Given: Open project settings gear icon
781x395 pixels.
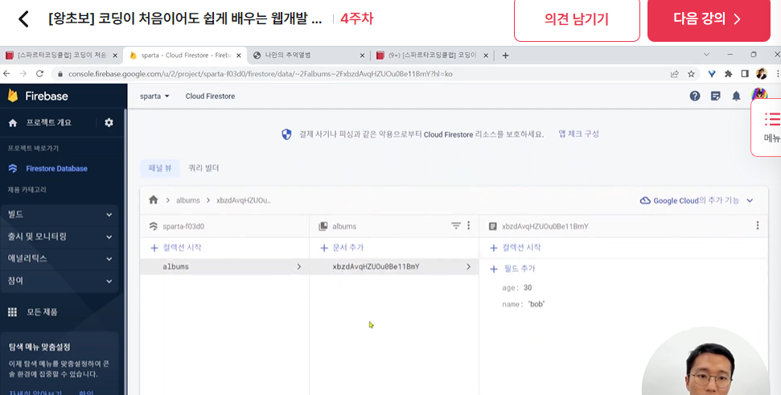Looking at the screenshot, I should coord(109,122).
